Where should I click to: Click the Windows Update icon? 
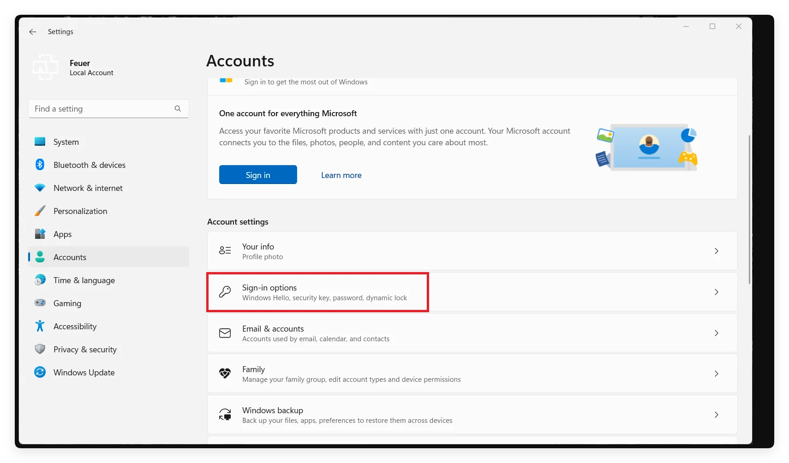point(40,372)
